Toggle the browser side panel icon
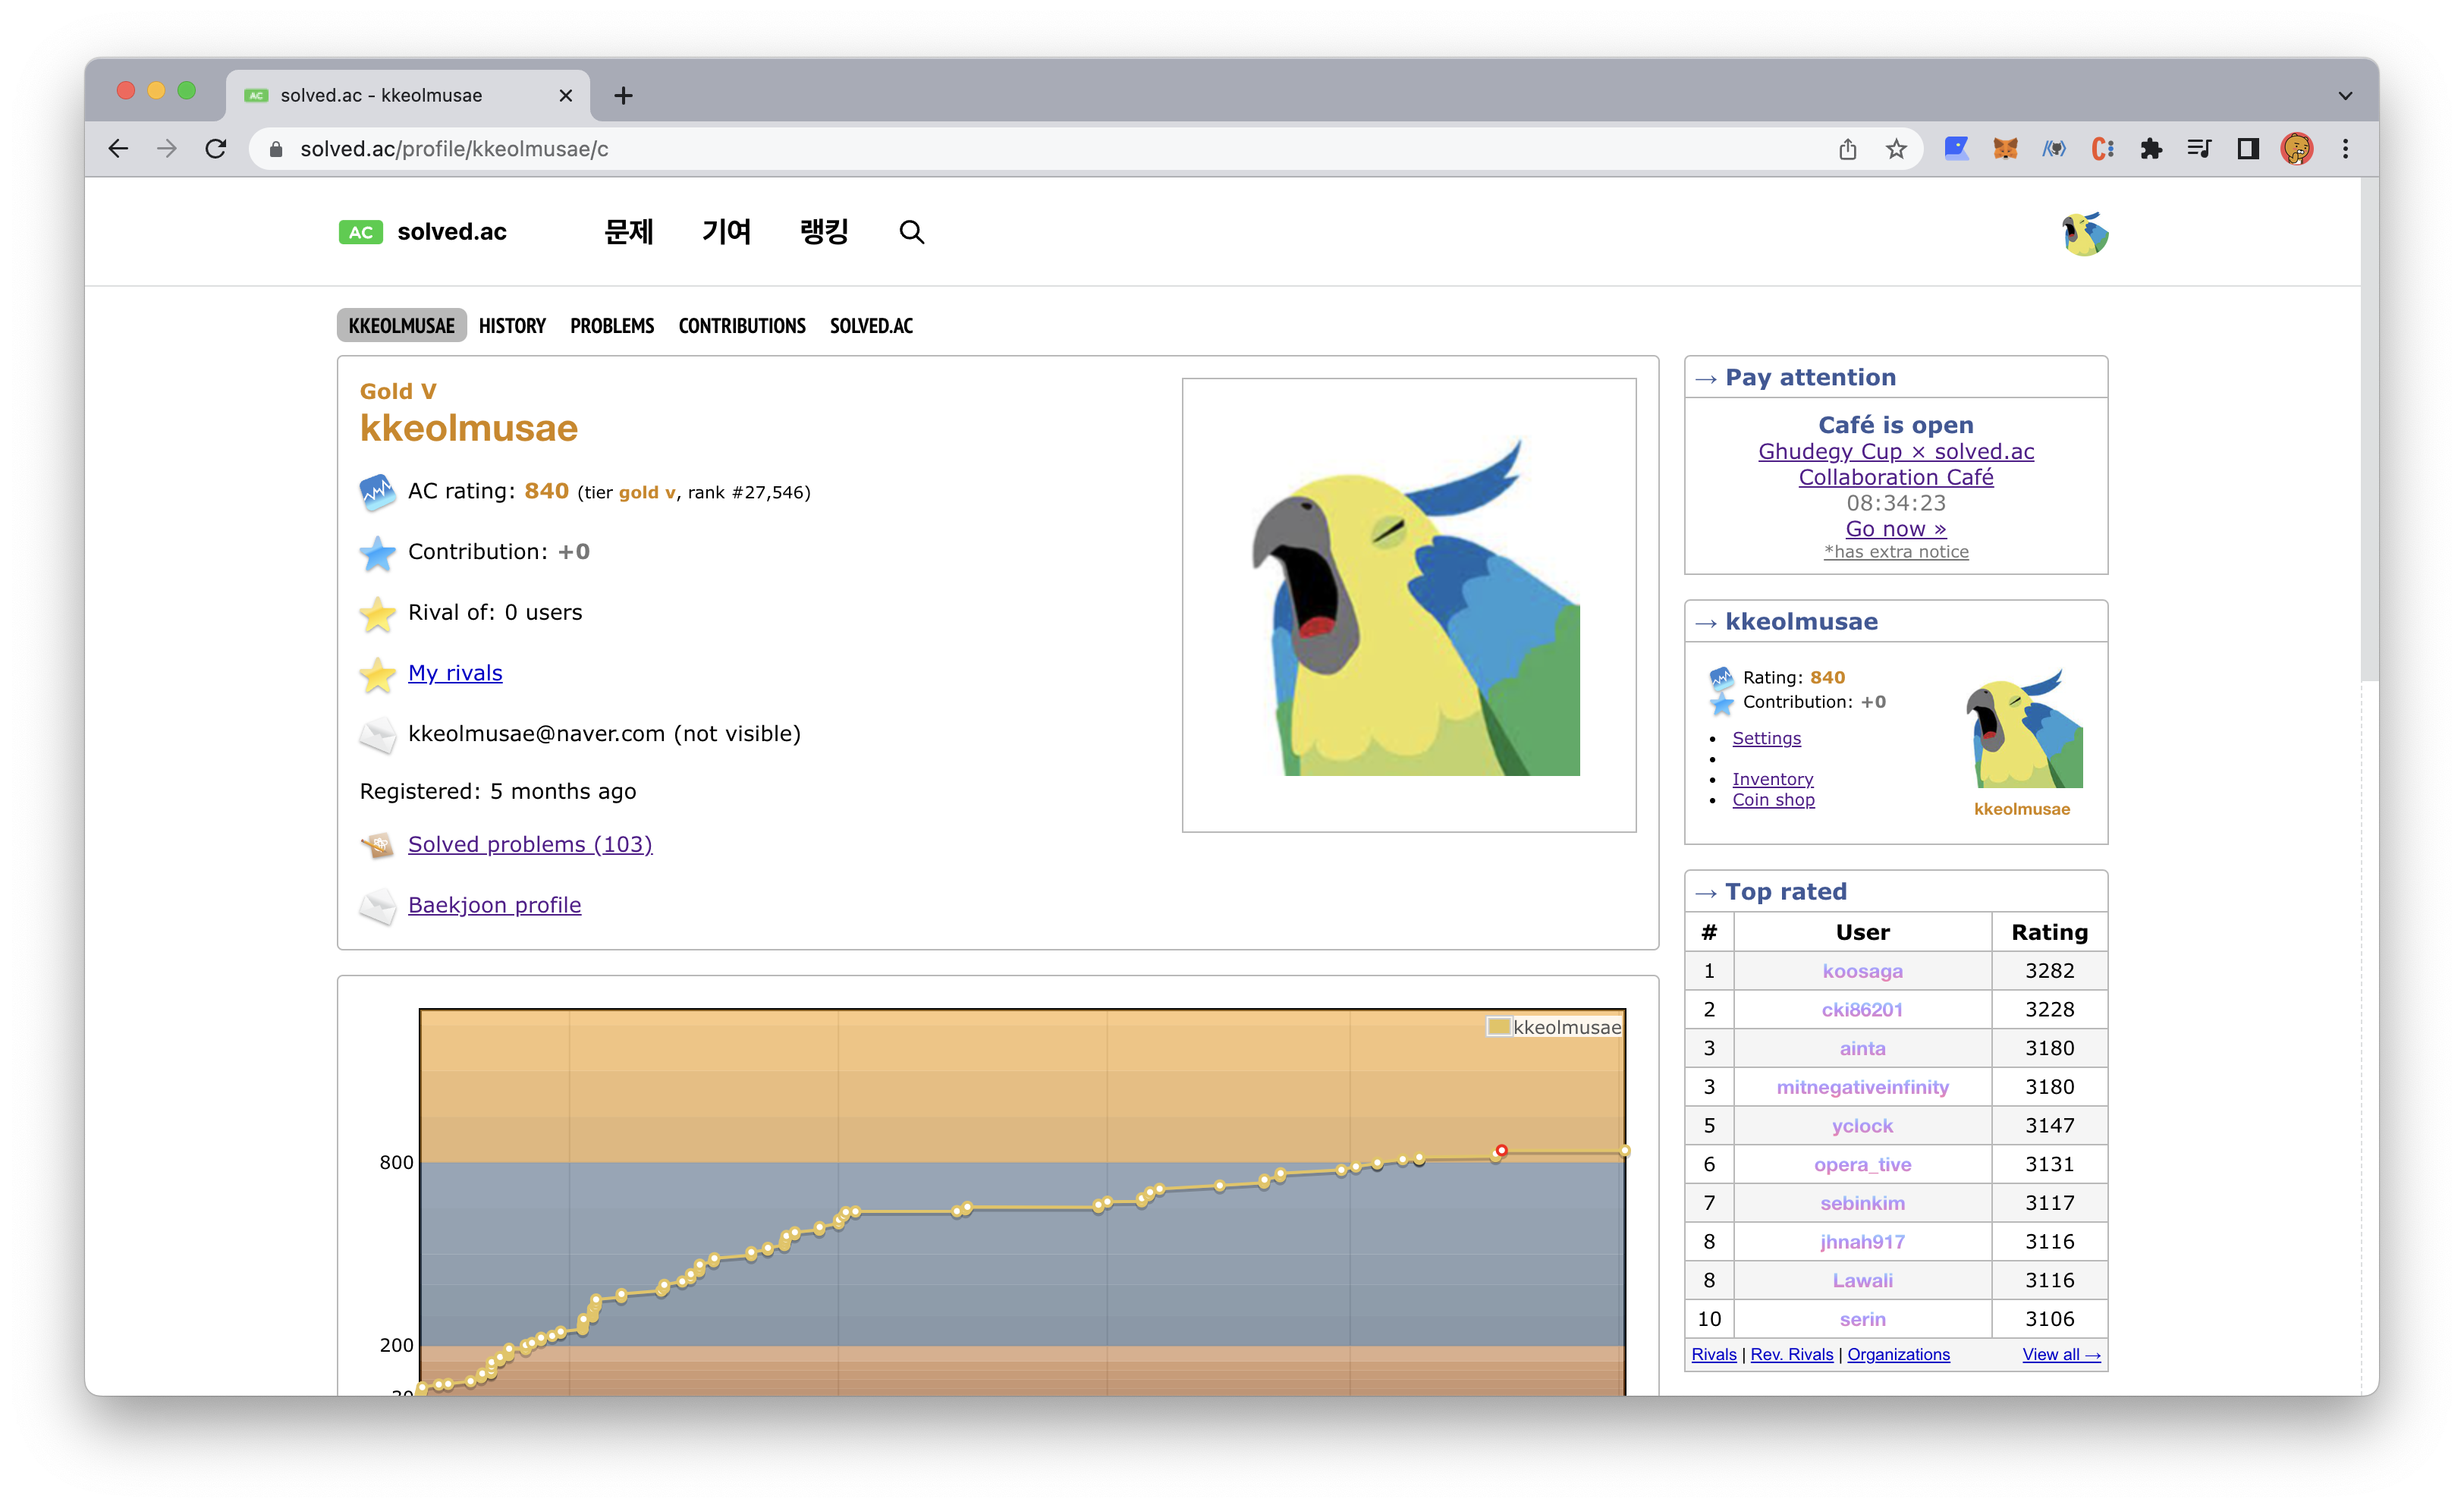Screen dimensions: 2464x1508 pyautogui.click(x=2248, y=149)
